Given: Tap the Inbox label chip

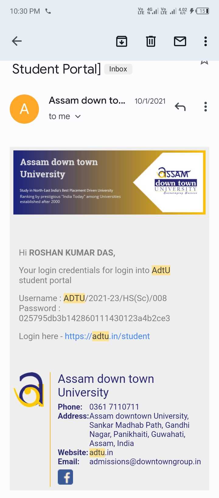Looking at the screenshot, I should click(x=118, y=69).
